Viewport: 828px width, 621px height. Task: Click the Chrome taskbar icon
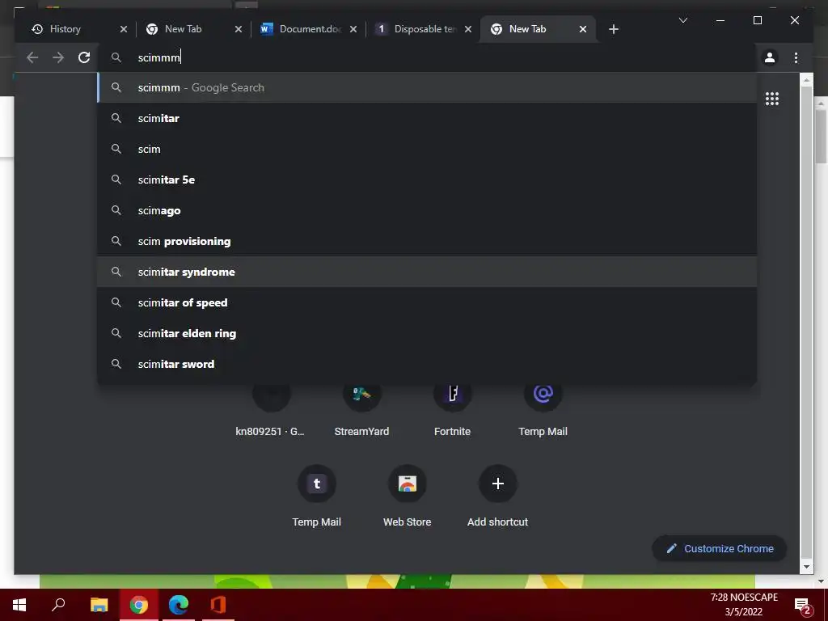pyautogui.click(x=139, y=605)
